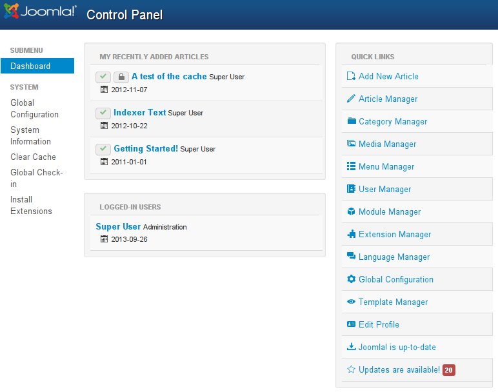Click the star icon beside Updates are available
The height and width of the screenshot is (392, 498).
click(351, 369)
